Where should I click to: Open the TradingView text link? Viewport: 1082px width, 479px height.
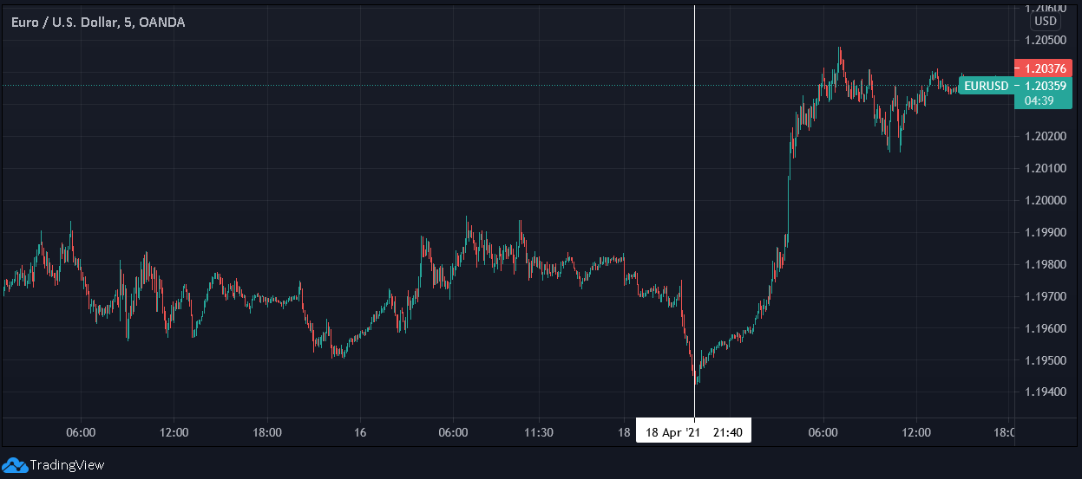[x=67, y=465]
